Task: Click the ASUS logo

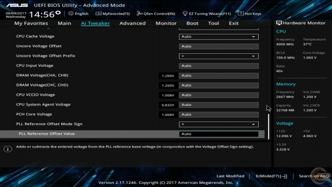Action: pos(17,5)
